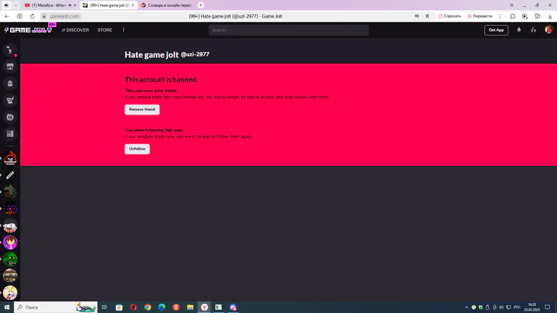Open the library icon in the sidebar

click(x=10, y=134)
